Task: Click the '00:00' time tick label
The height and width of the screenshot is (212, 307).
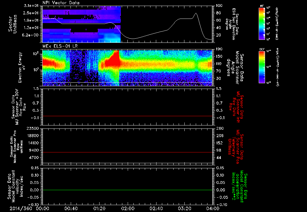Action: [x=43, y=208]
